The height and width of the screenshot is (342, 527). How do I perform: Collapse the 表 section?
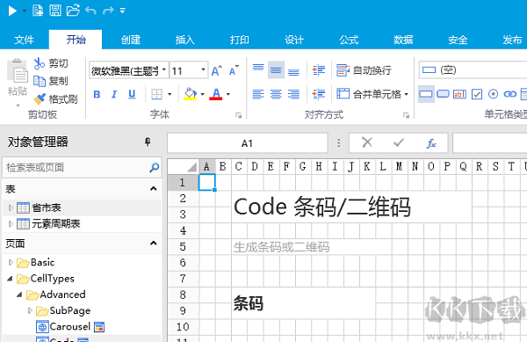click(153, 189)
